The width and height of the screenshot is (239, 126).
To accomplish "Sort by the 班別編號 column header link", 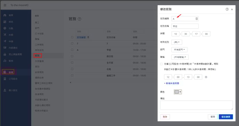I will (81, 37).
